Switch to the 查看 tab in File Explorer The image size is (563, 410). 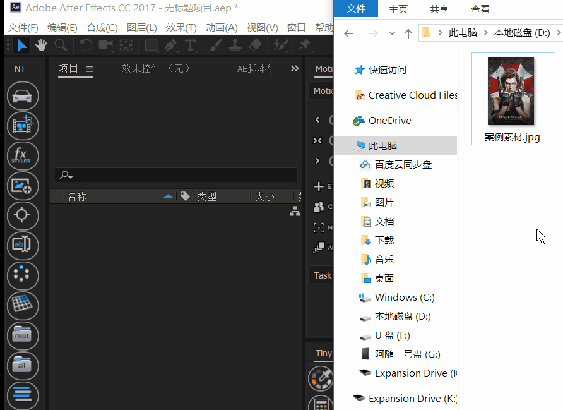tap(480, 9)
